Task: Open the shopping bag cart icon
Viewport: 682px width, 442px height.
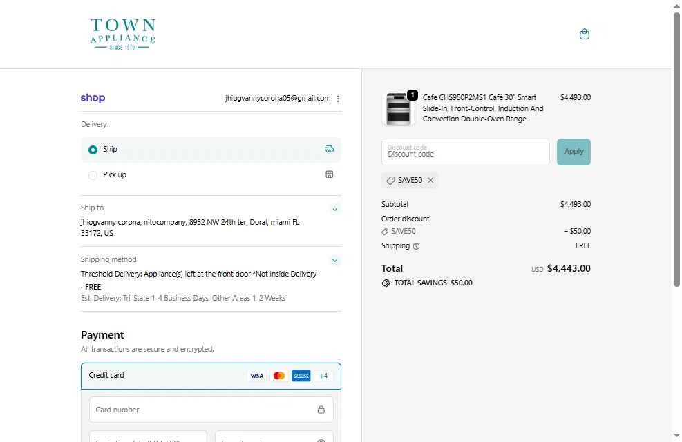Action: coord(584,34)
